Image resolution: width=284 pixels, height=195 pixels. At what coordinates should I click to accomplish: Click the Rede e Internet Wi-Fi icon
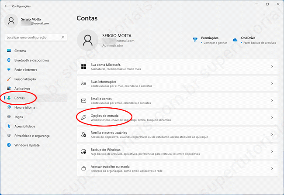click(x=9, y=70)
